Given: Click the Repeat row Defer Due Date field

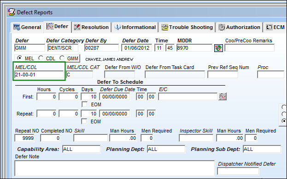Looking at the screenshot, I should pyautogui.click(x=115, y=114).
